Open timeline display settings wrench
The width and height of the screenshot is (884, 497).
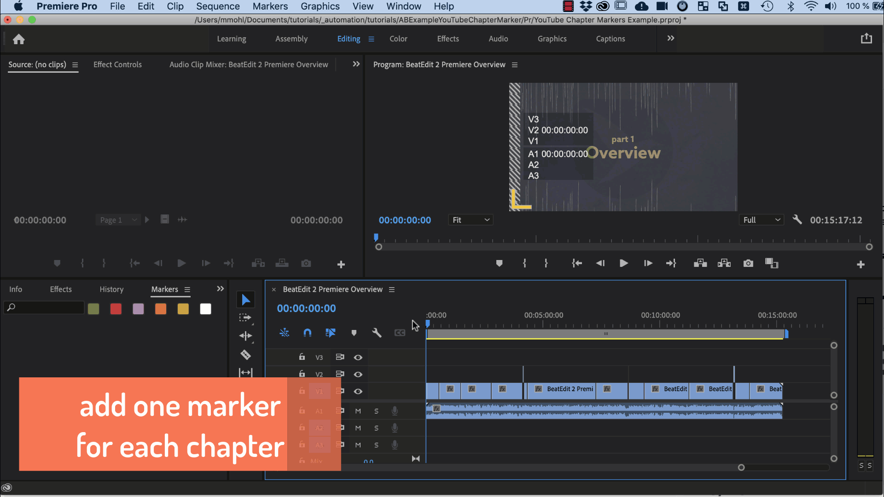377,333
